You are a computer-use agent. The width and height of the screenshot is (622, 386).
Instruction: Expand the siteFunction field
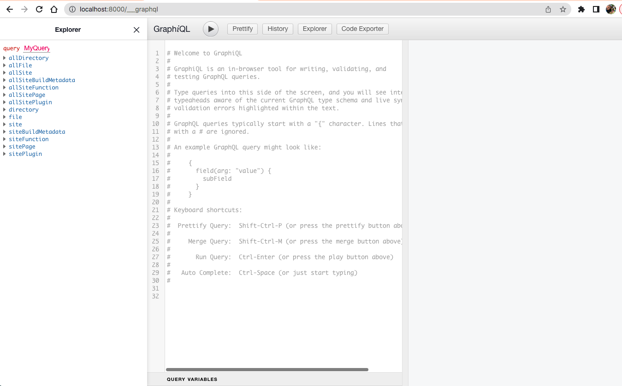pos(29,139)
